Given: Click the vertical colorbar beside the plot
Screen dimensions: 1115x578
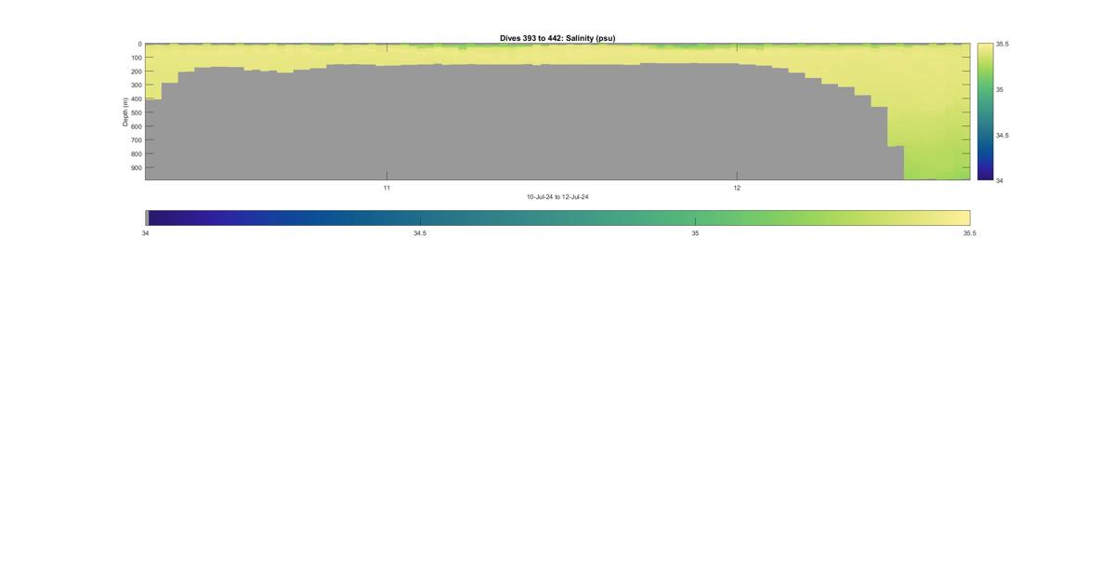Looking at the screenshot, I should (x=985, y=112).
